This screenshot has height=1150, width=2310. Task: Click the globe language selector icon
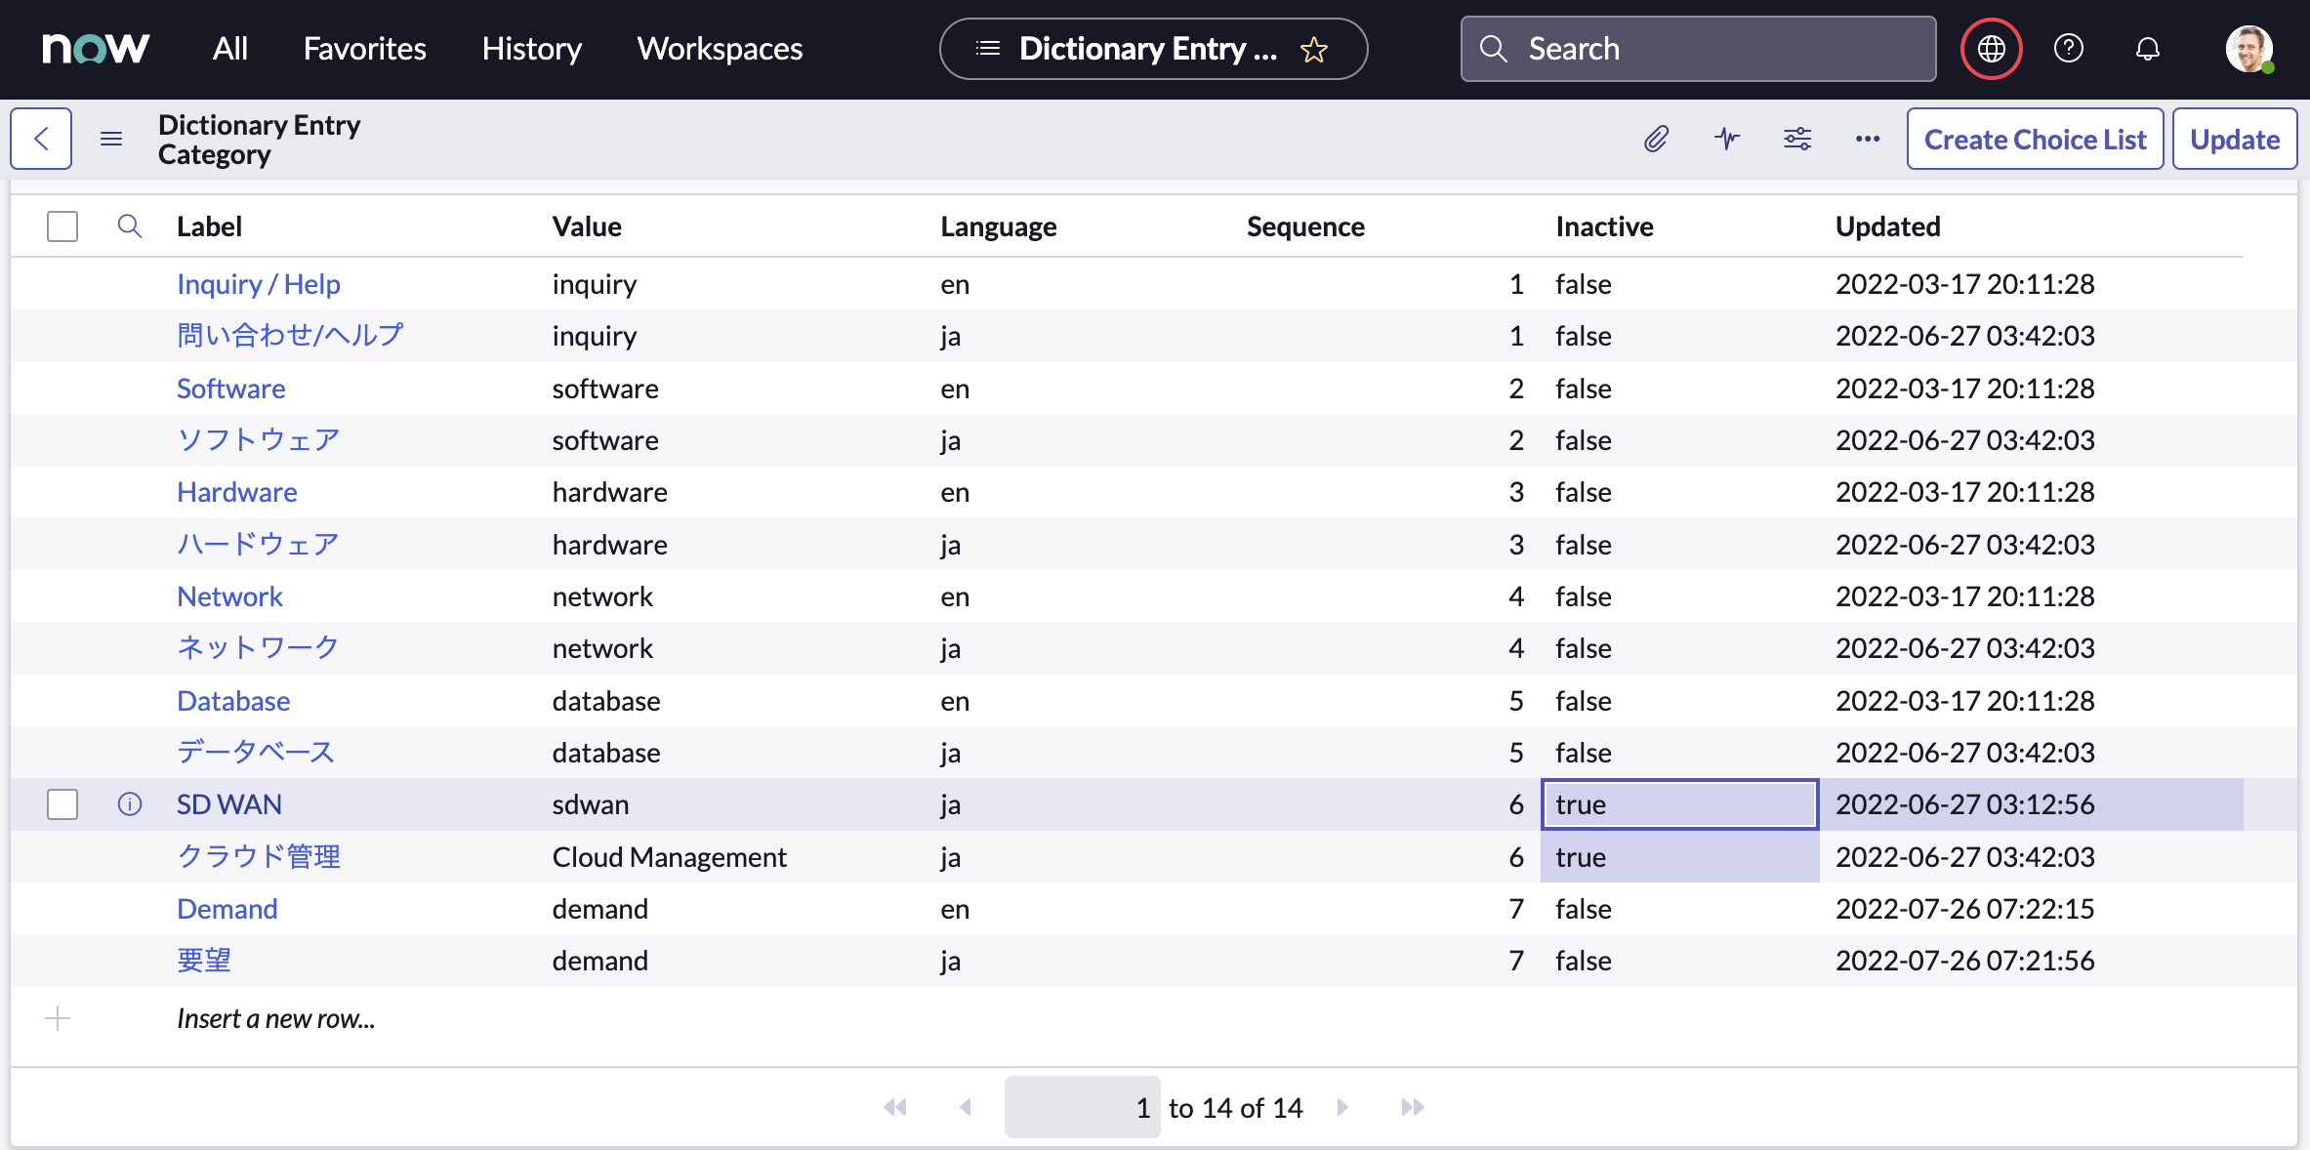(1991, 49)
